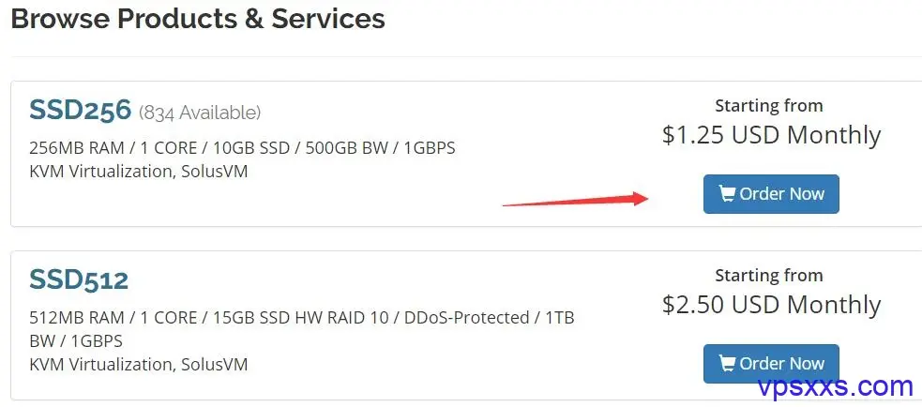The width and height of the screenshot is (922, 407).
Task: Click "Starting from" above the $1.25 price
Action: pos(768,106)
